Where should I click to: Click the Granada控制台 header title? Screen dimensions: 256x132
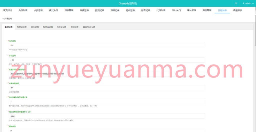[x=128, y=3]
